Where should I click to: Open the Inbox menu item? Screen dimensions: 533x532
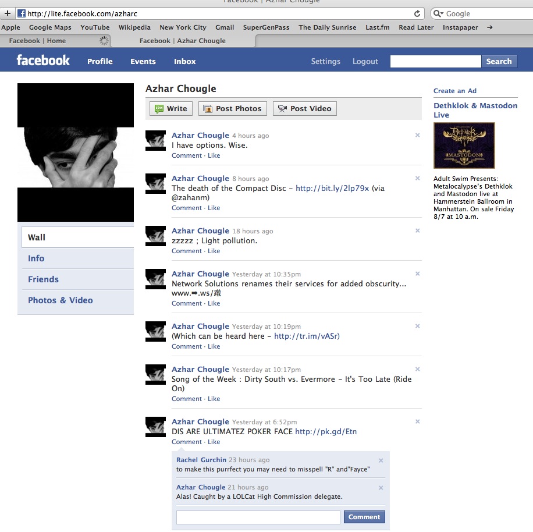[x=184, y=61]
